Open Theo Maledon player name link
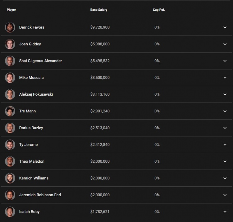Screen dimensions: 233x222 point(32,161)
